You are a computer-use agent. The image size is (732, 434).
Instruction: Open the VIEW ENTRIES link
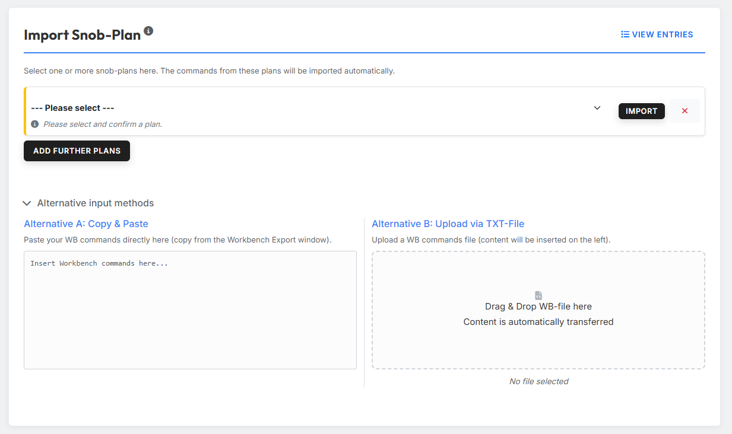point(657,34)
